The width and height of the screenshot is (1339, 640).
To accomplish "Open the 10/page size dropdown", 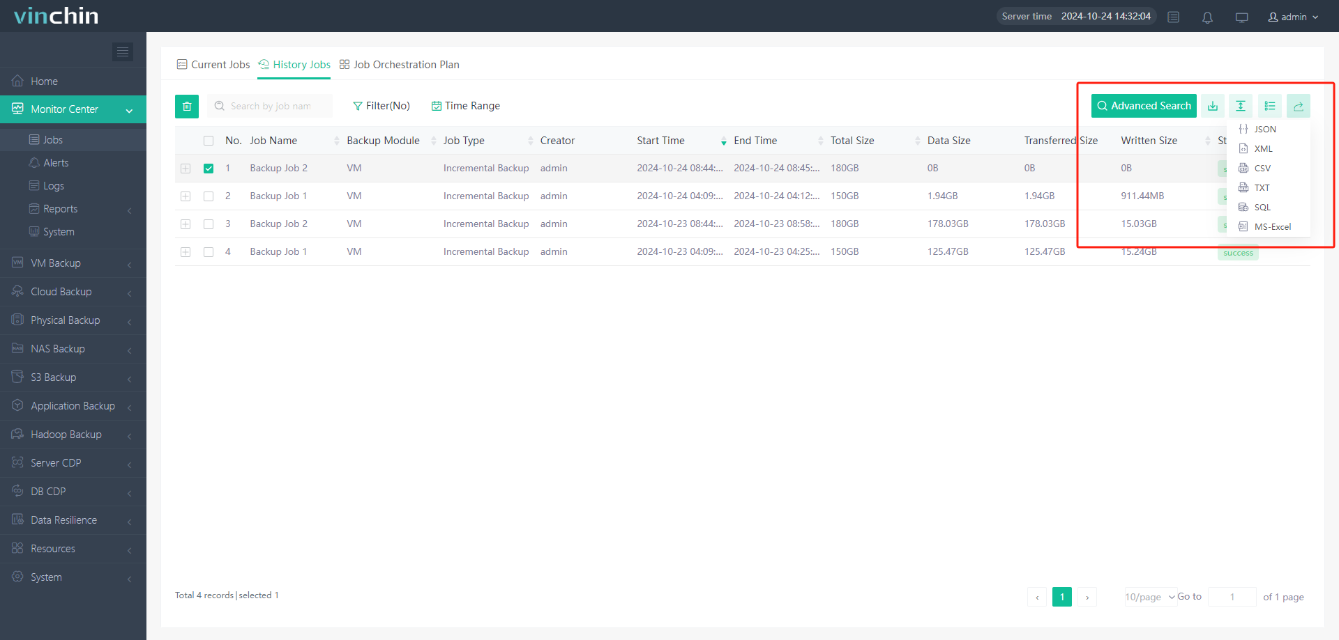I will click(1149, 597).
